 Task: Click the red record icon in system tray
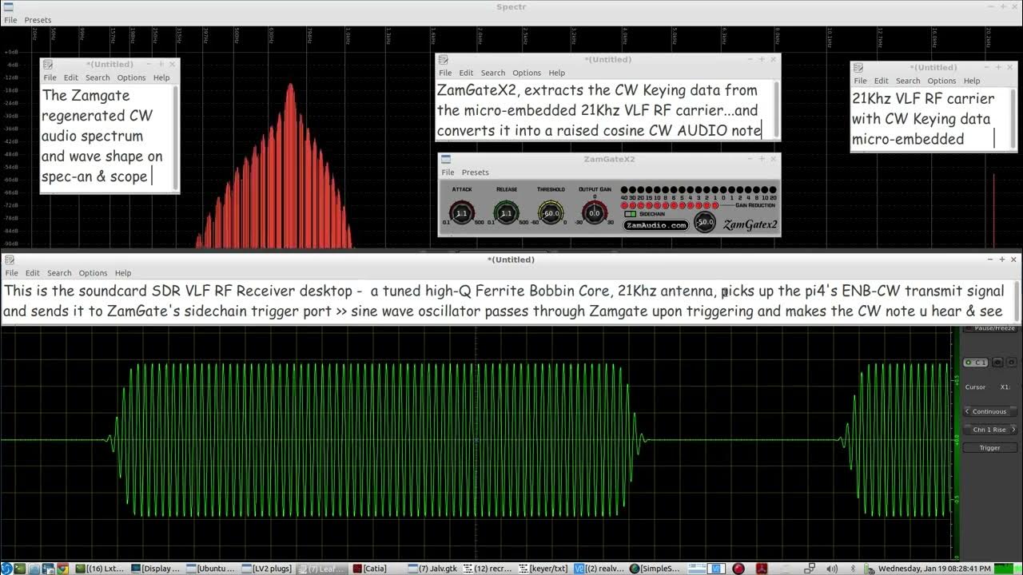pyautogui.click(x=739, y=569)
